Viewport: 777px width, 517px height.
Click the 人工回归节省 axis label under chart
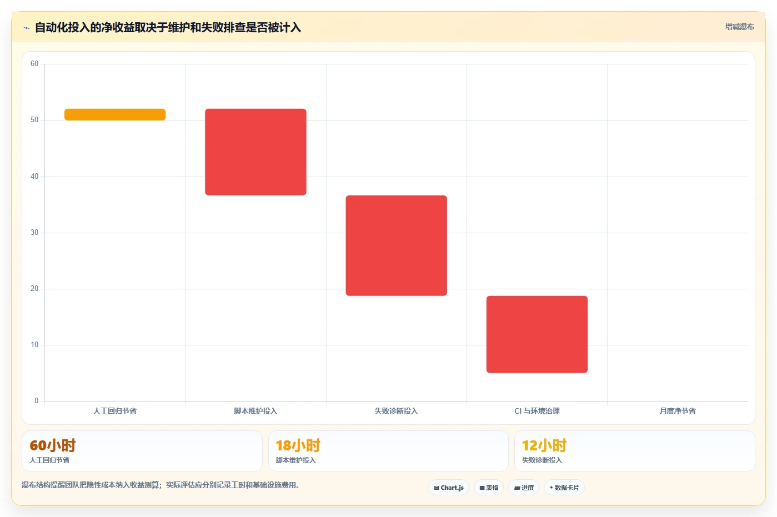click(x=115, y=411)
